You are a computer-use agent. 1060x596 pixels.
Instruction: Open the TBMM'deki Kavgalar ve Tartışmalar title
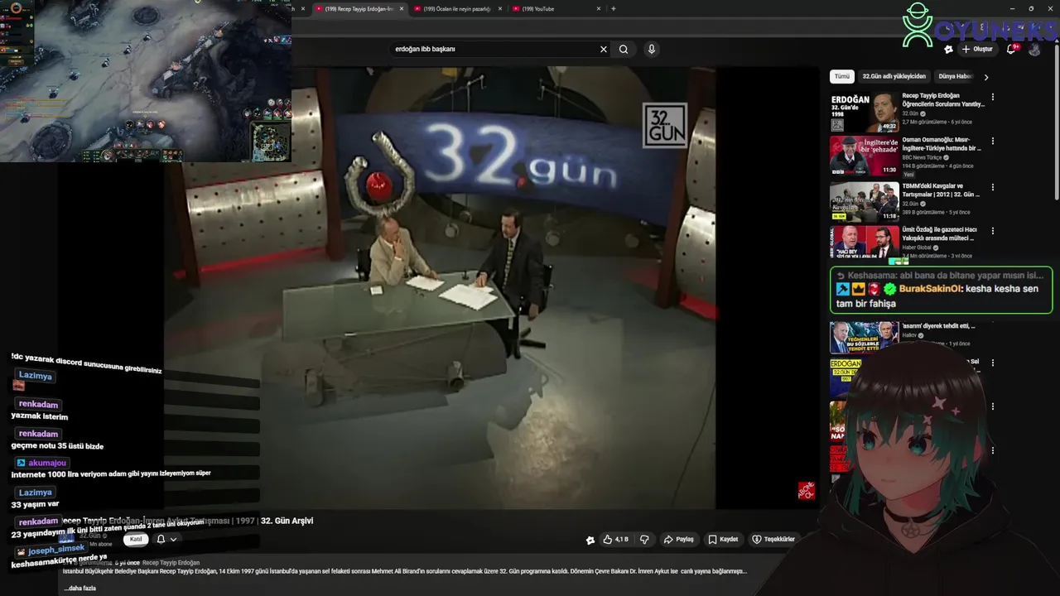(x=941, y=190)
